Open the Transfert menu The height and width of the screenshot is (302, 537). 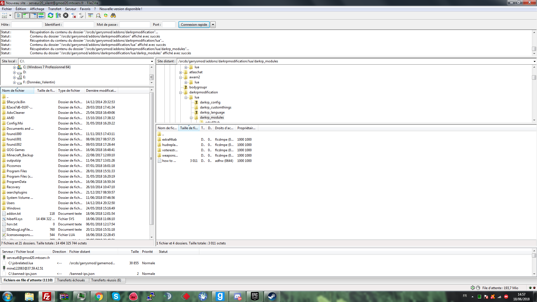pos(55,9)
